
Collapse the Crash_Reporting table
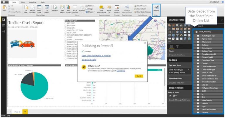[x=194, y=32]
